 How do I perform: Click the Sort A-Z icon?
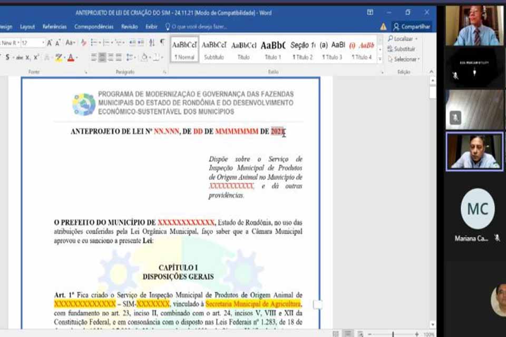(x=152, y=42)
